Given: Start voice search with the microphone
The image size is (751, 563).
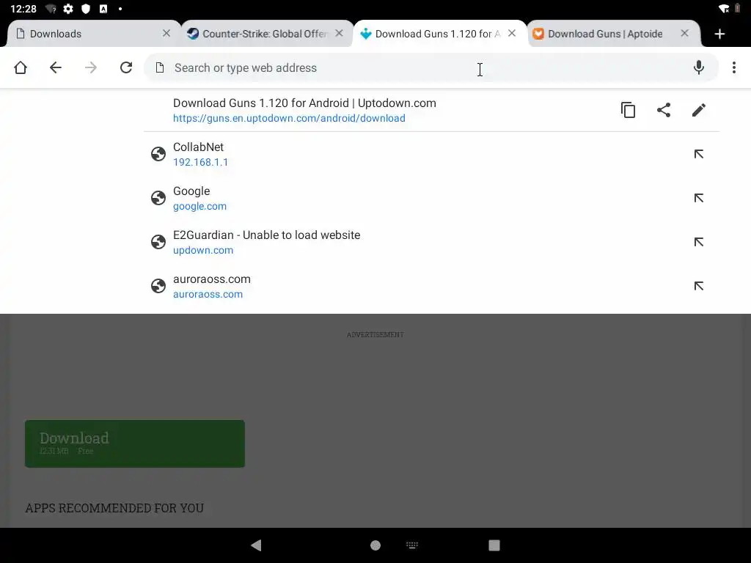Looking at the screenshot, I should click(699, 67).
